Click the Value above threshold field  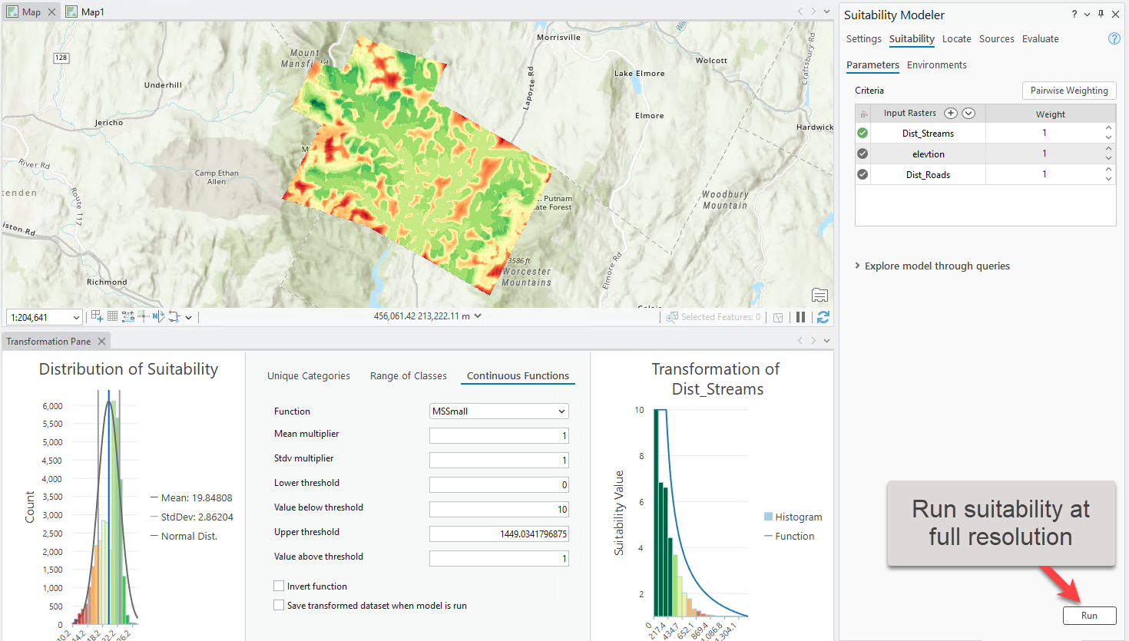pyautogui.click(x=499, y=559)
